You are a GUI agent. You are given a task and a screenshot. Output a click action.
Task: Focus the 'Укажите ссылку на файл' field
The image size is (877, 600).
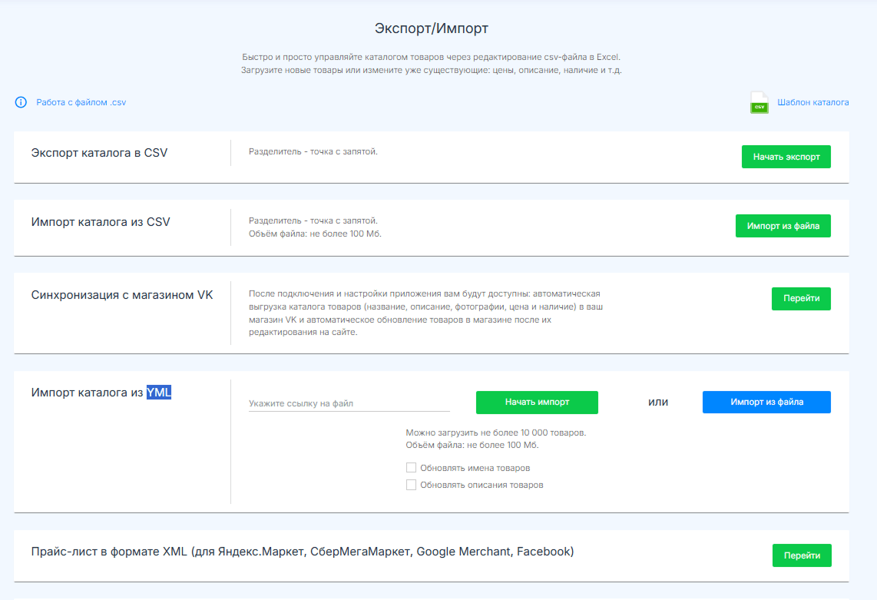[x=349, y=403]
